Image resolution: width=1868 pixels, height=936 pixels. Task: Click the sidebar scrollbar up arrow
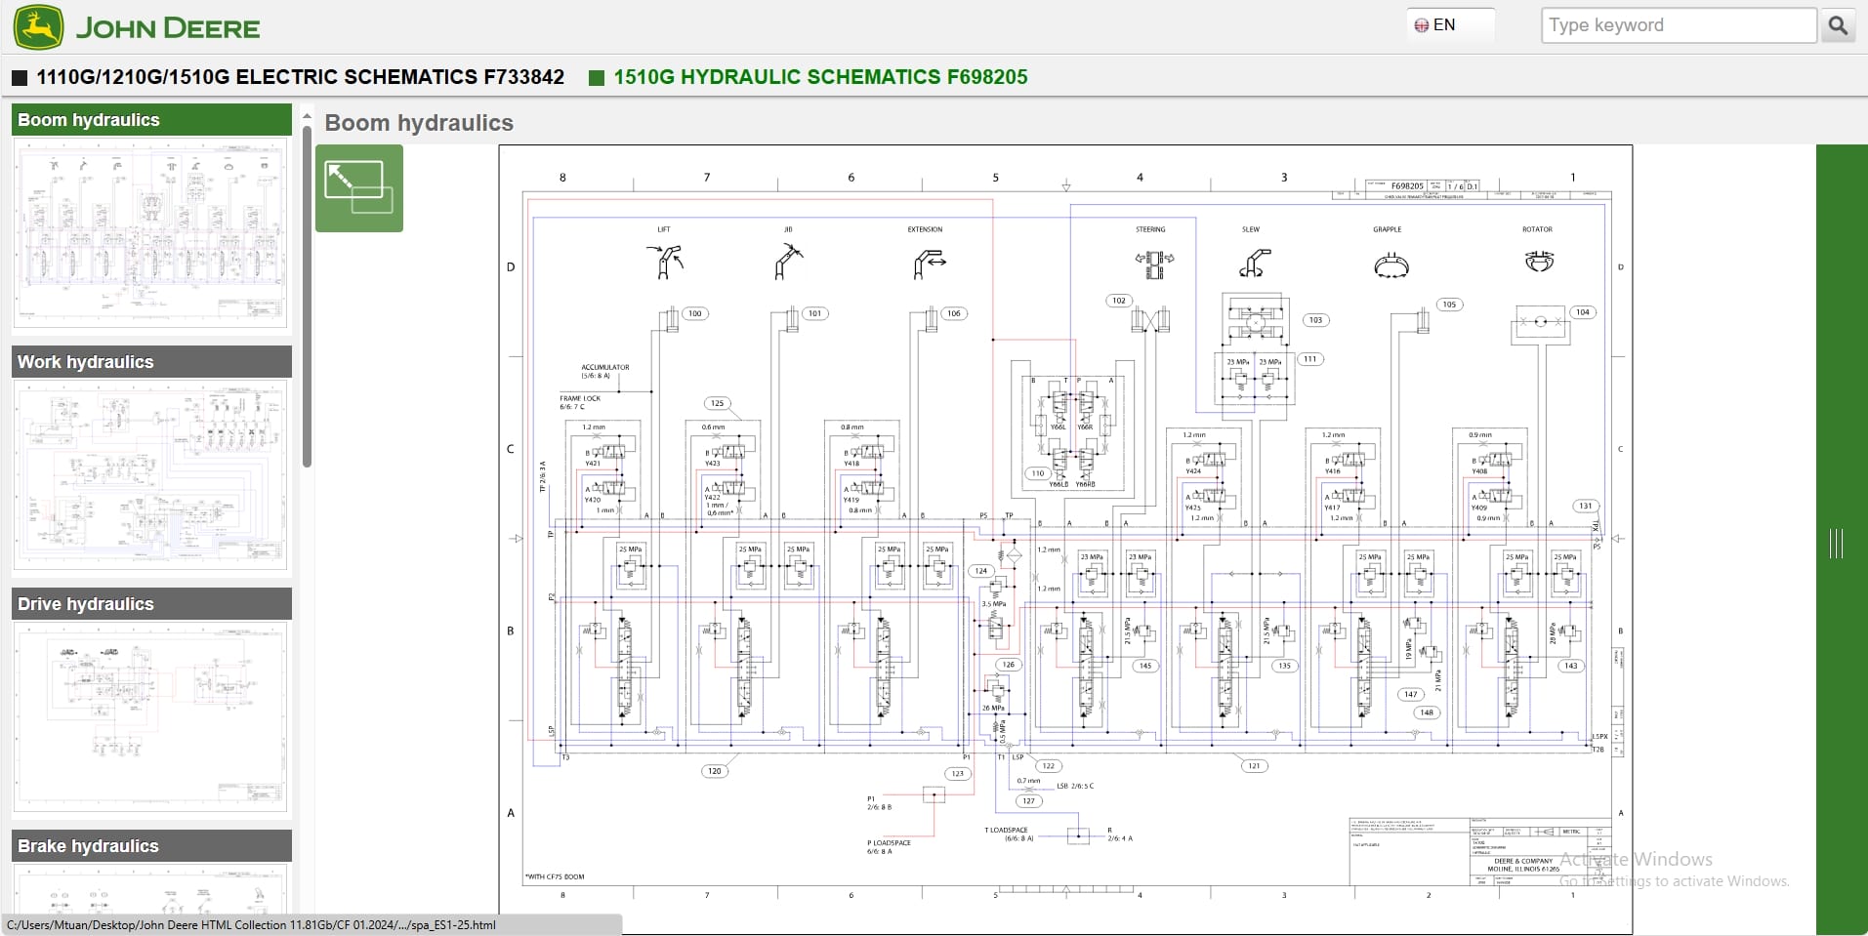pos(307,114)
